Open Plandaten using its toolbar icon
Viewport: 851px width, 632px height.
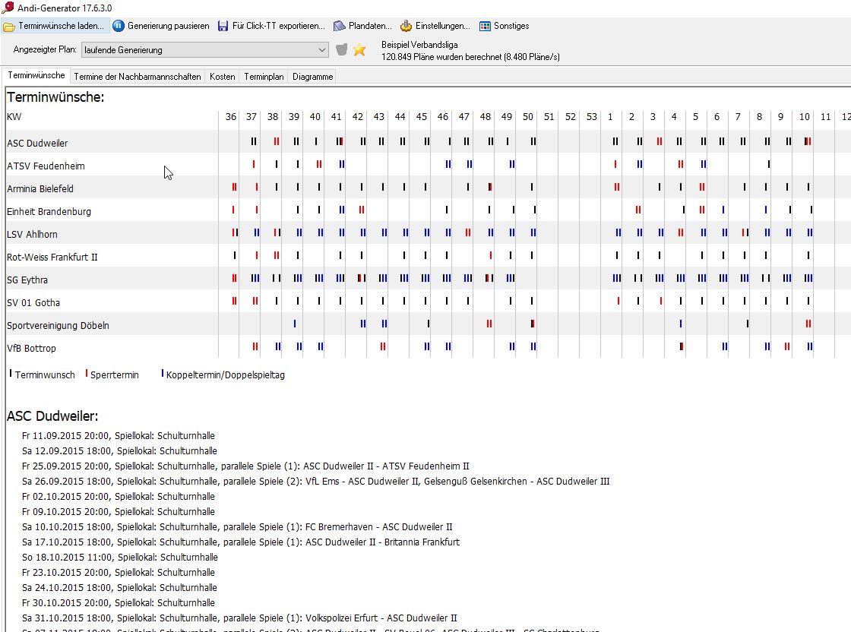pyautogui.click(x=340, y=26)
